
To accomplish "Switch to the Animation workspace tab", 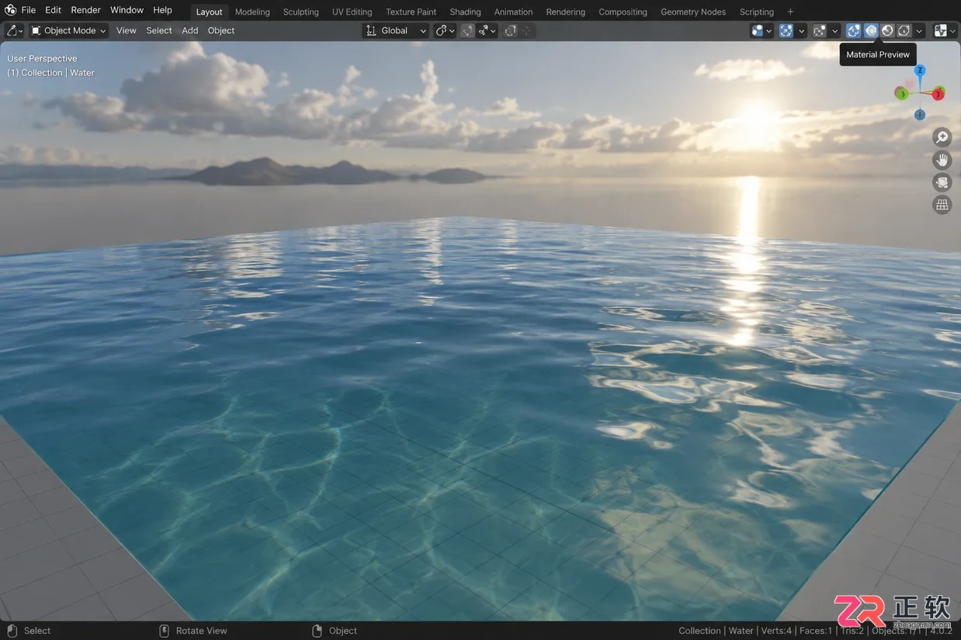I will click(x=513, y=12).
